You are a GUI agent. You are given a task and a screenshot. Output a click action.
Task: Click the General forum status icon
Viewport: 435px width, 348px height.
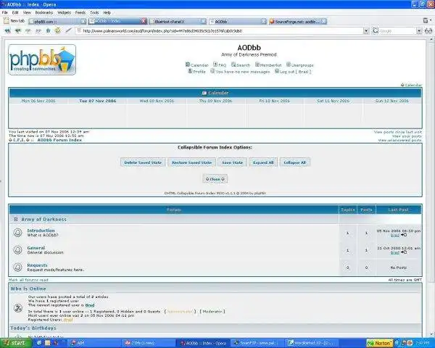tap(17, 249)
